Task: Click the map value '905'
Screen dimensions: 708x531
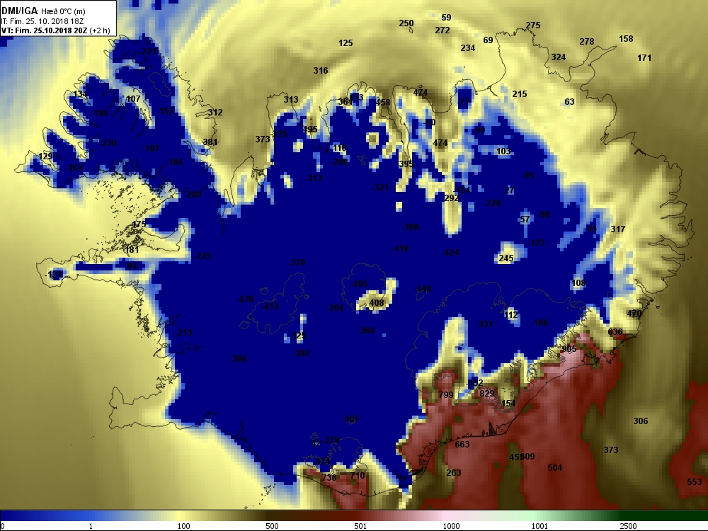Action: tap(569, 349)
